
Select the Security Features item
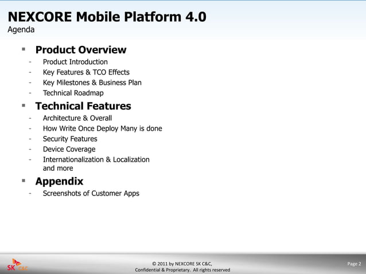tap(70, 139)
